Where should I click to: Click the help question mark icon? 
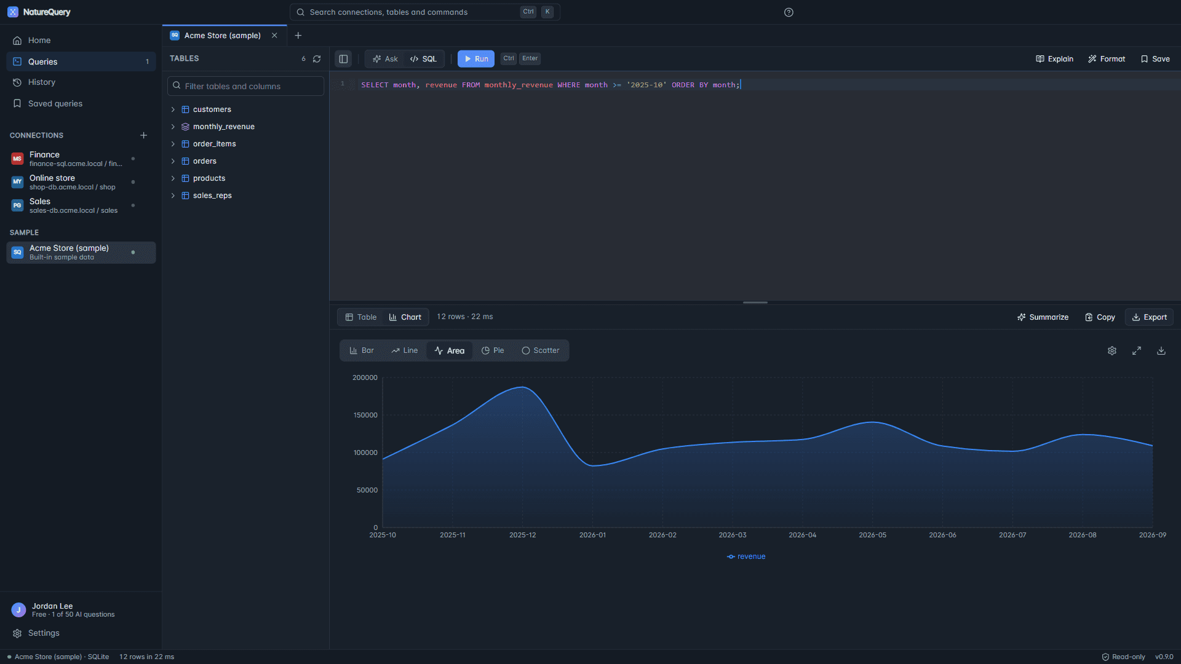(x=789, y=12)
